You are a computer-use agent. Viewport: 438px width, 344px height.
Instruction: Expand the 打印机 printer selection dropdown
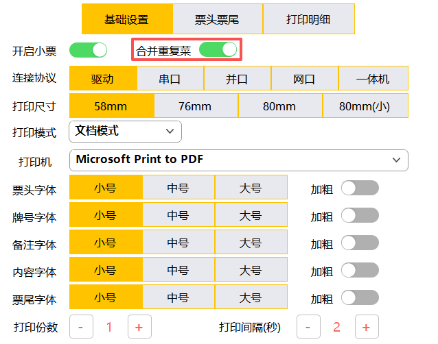pyautogui.click(x=238, y=160)
